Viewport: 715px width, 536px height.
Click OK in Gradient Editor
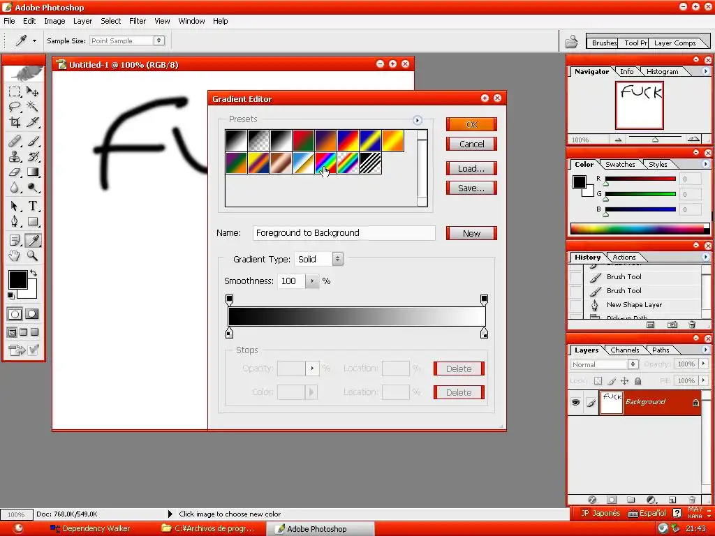click(x=471, y=124)
